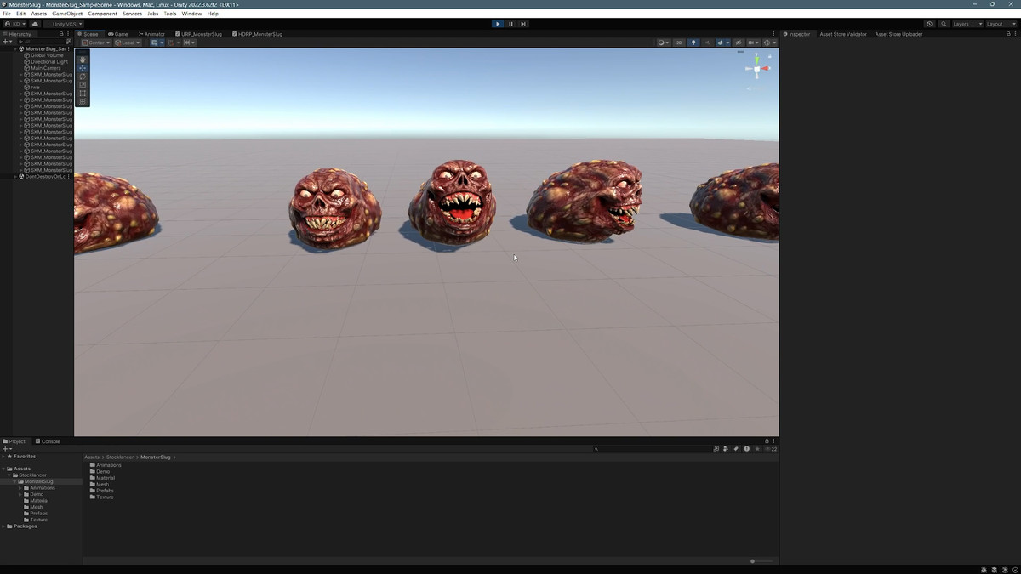Select the Rect transform tool
1021x574 pixels.
(x=83, y=94)
